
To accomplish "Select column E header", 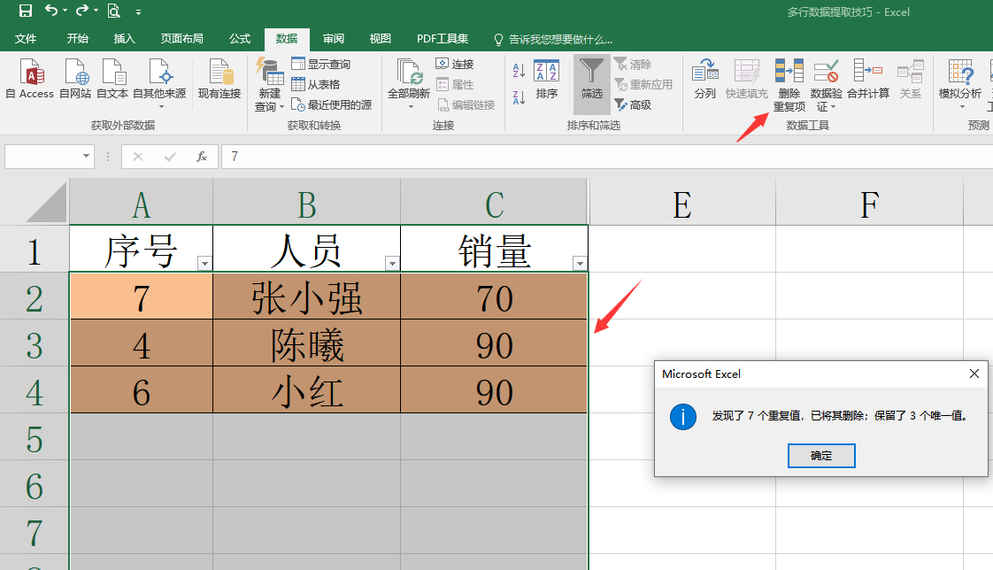I will (x=682, y=202).
